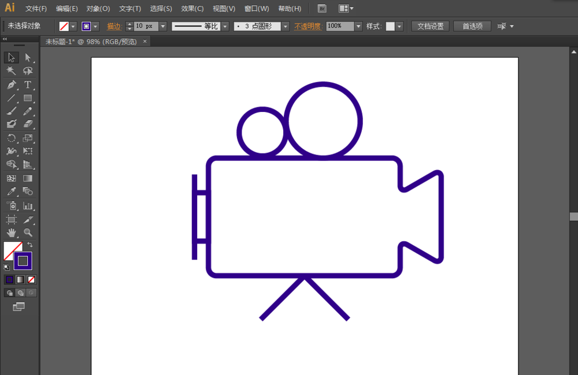Open the 编辑(E) menu
The height and width of the screenshot is (375, 578).
tap(66, 9)
